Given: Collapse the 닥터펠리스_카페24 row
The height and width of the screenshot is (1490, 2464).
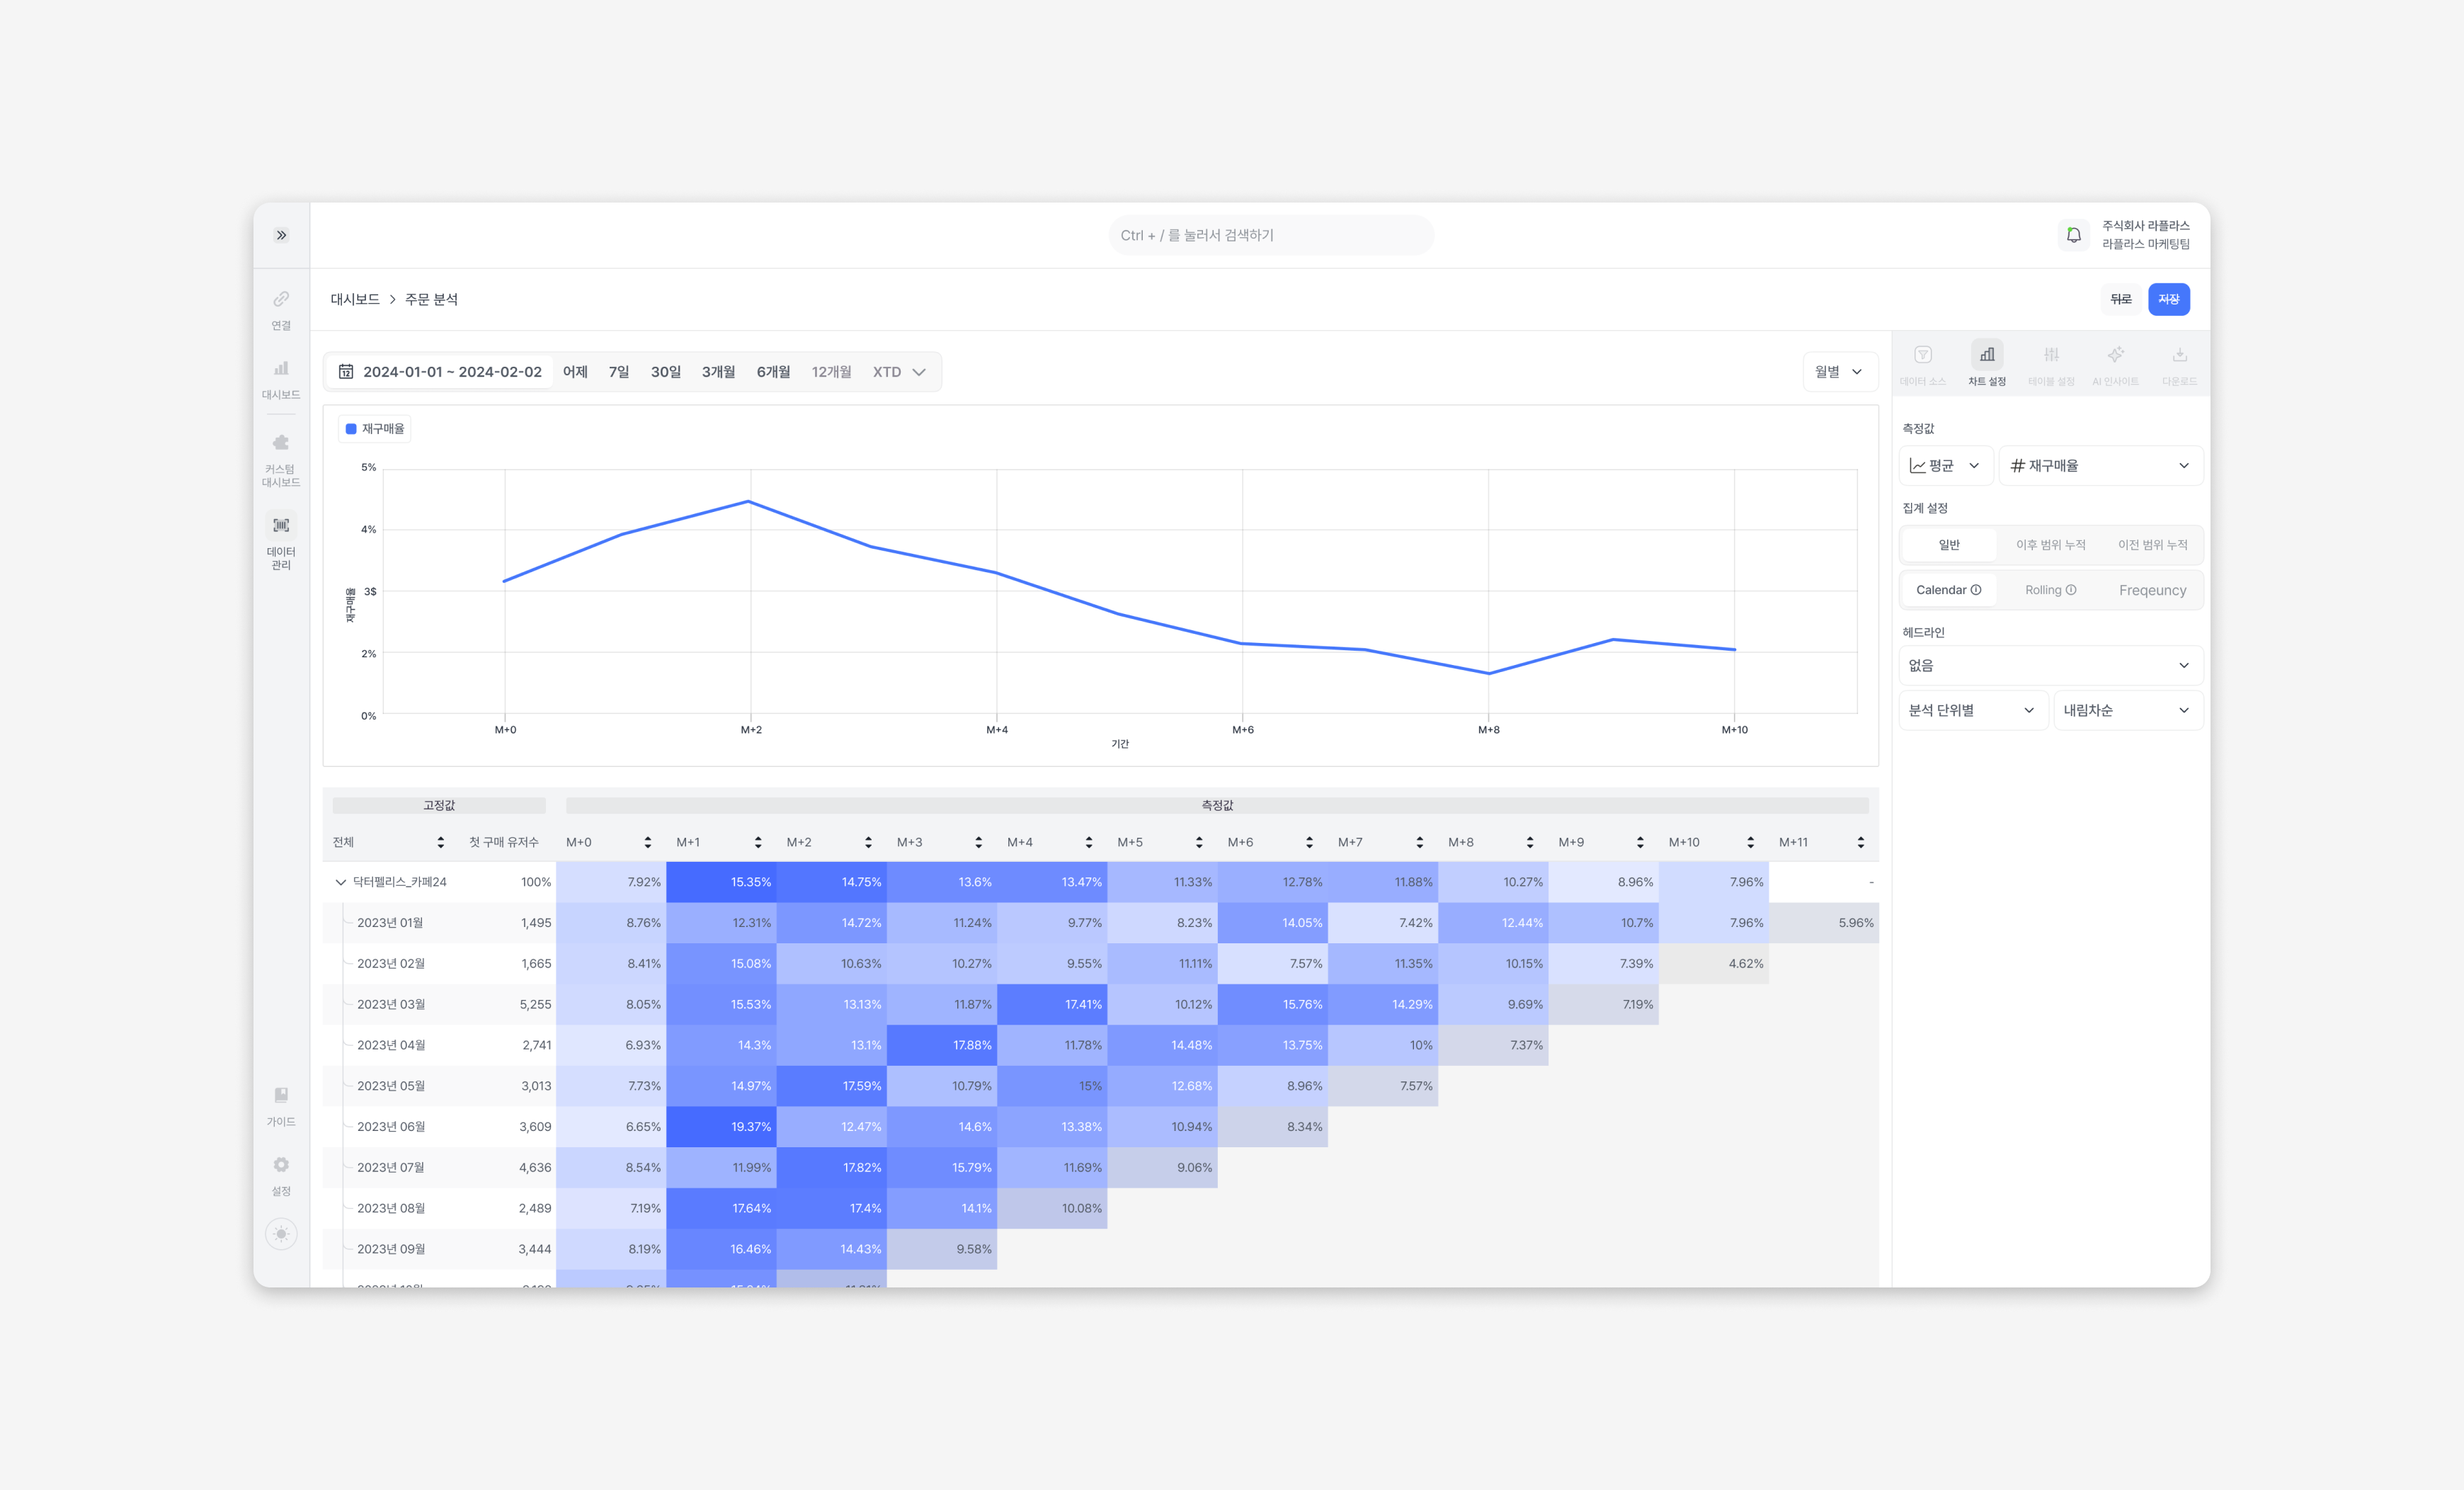Looking at the screenshot, I should click(340, 882).
